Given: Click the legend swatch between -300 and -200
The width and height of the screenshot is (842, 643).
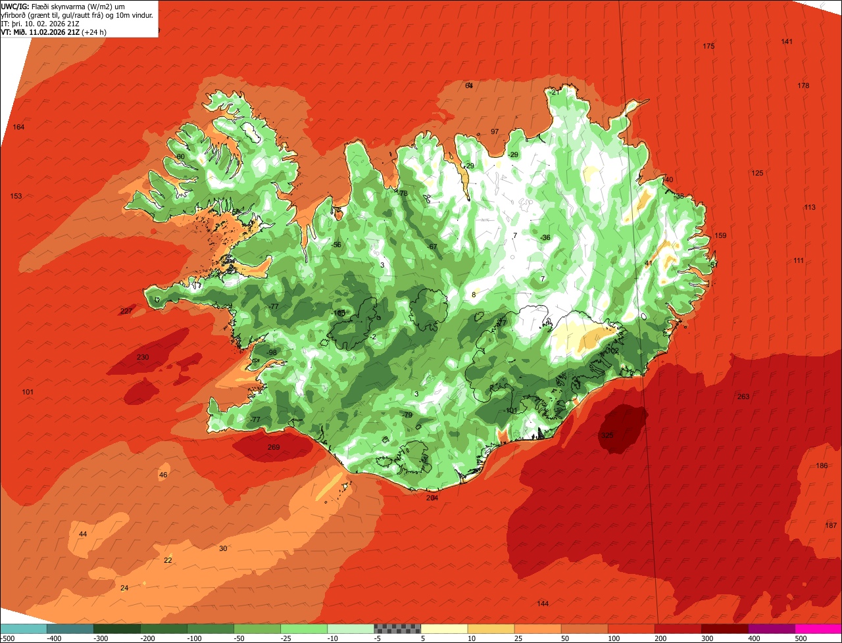Looking at the screenshot, I should pos(117,629).
